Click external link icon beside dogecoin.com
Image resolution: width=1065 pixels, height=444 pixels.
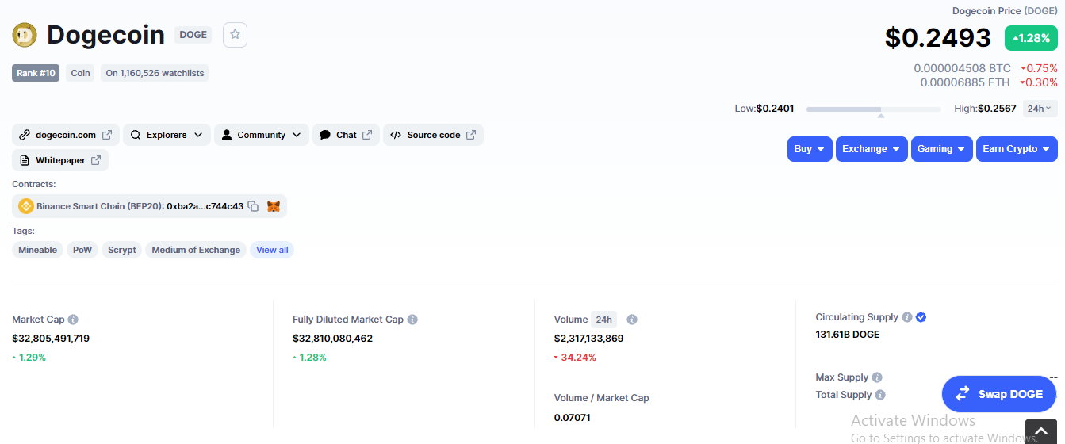coord(107,135)
